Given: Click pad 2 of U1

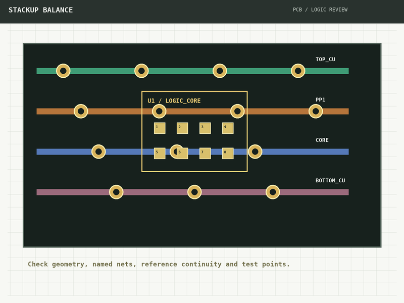Looking at the screenshot, I should [182, 128].
